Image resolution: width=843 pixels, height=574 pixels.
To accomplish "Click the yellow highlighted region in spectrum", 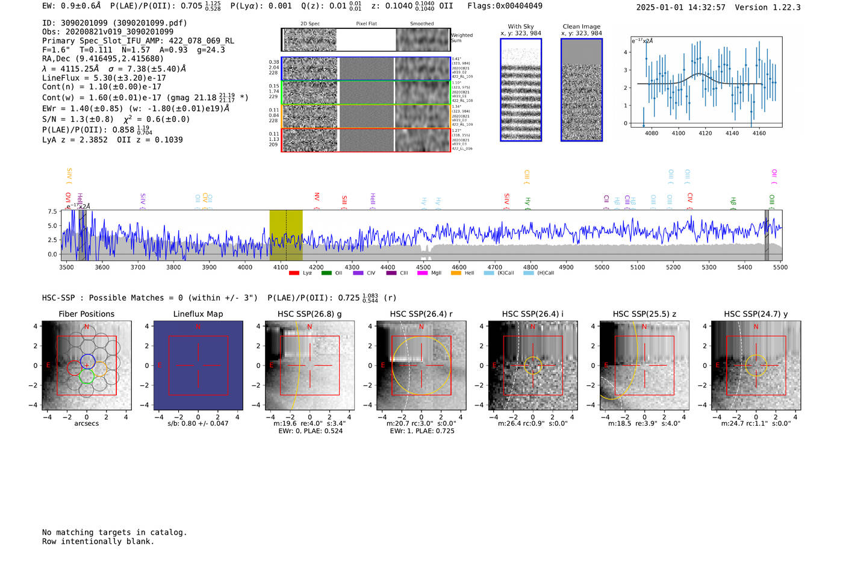I will (x=285, y=236).
